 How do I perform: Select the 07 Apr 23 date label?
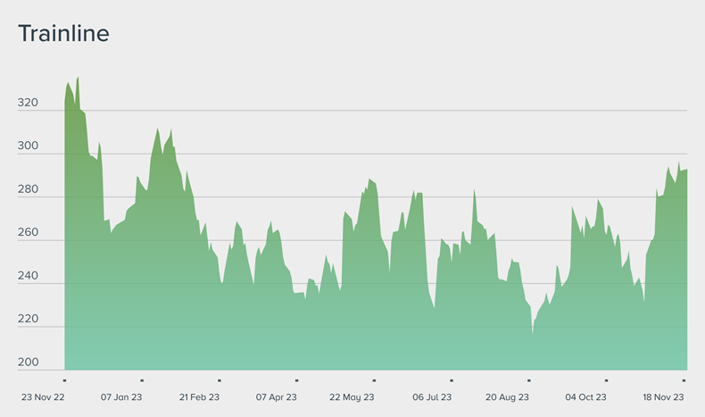tap(276, 397)
